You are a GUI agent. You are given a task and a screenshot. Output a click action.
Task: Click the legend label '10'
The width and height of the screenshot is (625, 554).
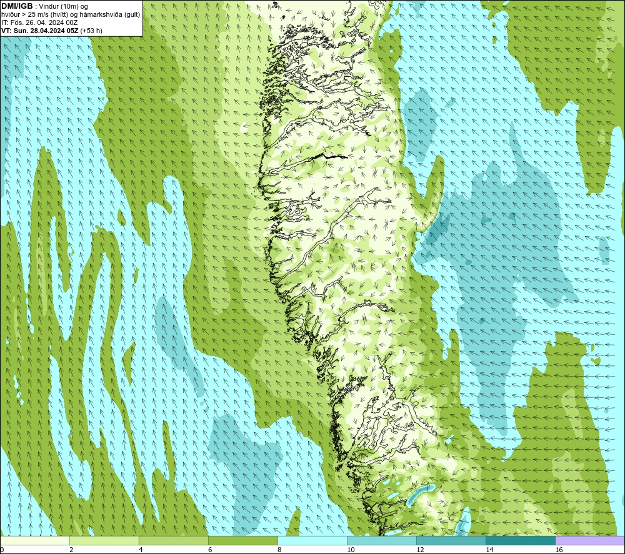pos(351,550)
